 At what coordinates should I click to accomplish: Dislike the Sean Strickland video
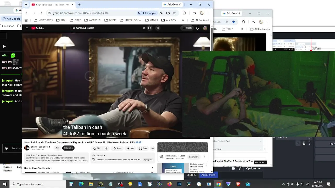[106, 148]
